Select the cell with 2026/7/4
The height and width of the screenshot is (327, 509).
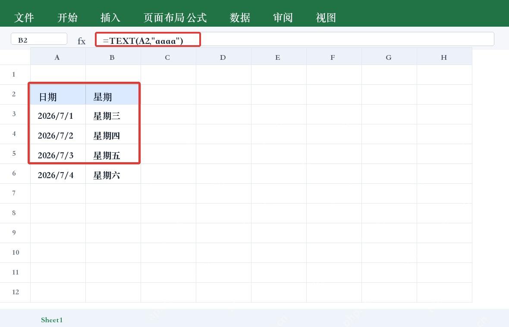(58, 173)
